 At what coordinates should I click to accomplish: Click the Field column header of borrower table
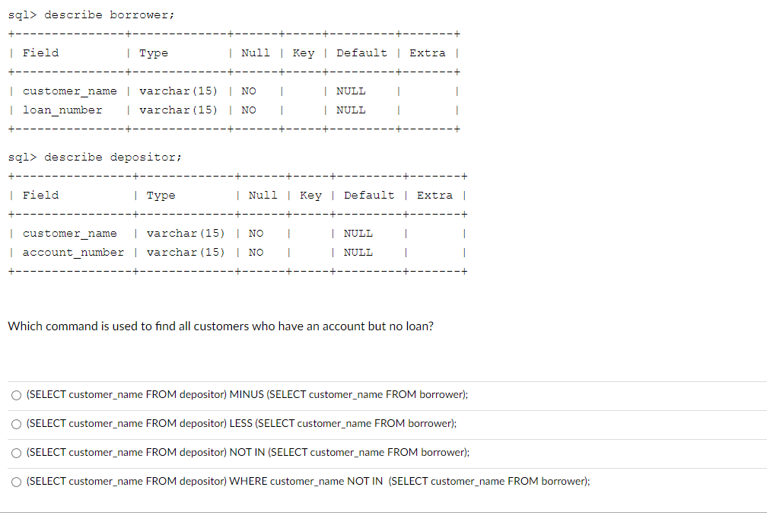pyautogui.click(x=40, y=53)
